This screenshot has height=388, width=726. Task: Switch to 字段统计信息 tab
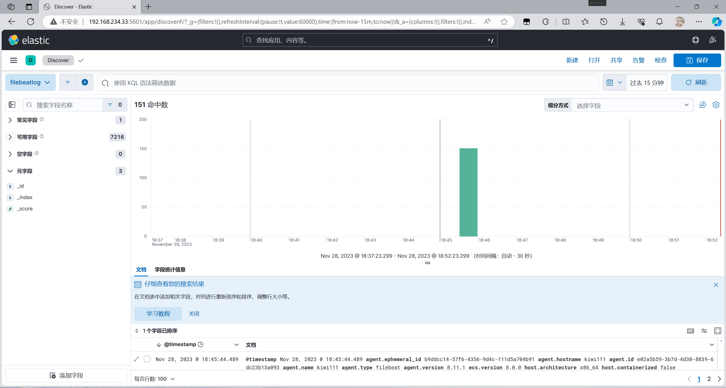170,270
